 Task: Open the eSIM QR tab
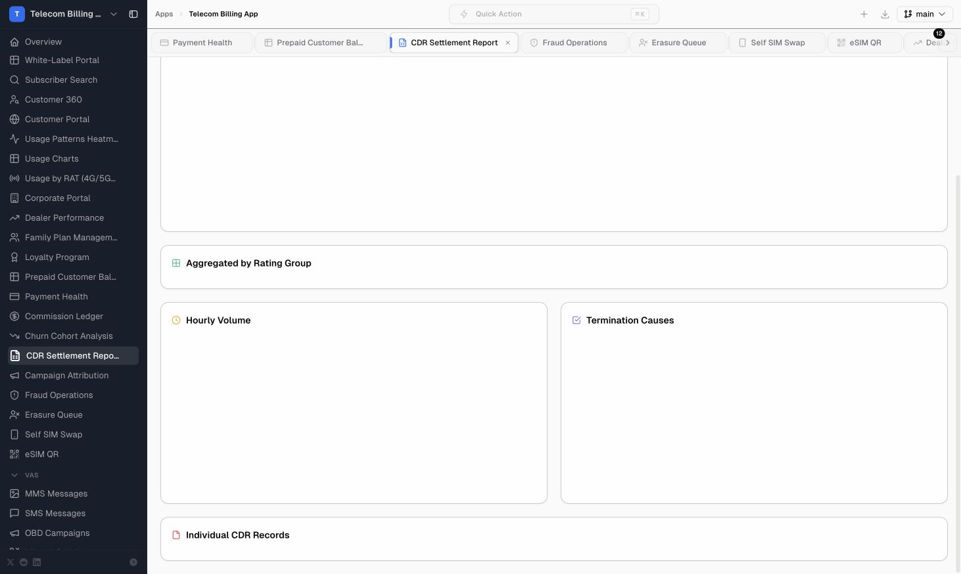pos(865,43)
